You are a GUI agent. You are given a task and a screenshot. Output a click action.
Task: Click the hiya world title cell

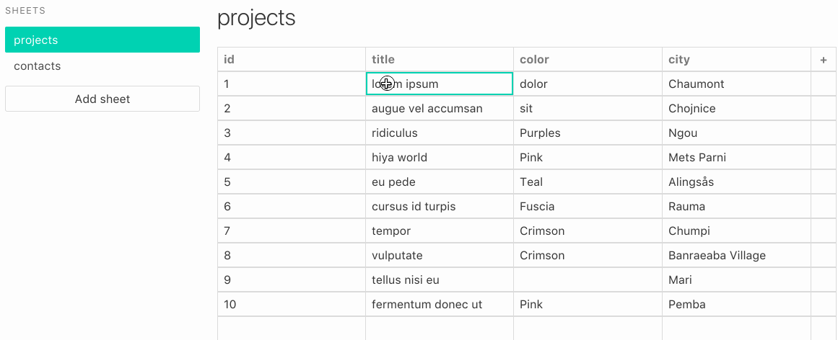(x=439, y=158)
